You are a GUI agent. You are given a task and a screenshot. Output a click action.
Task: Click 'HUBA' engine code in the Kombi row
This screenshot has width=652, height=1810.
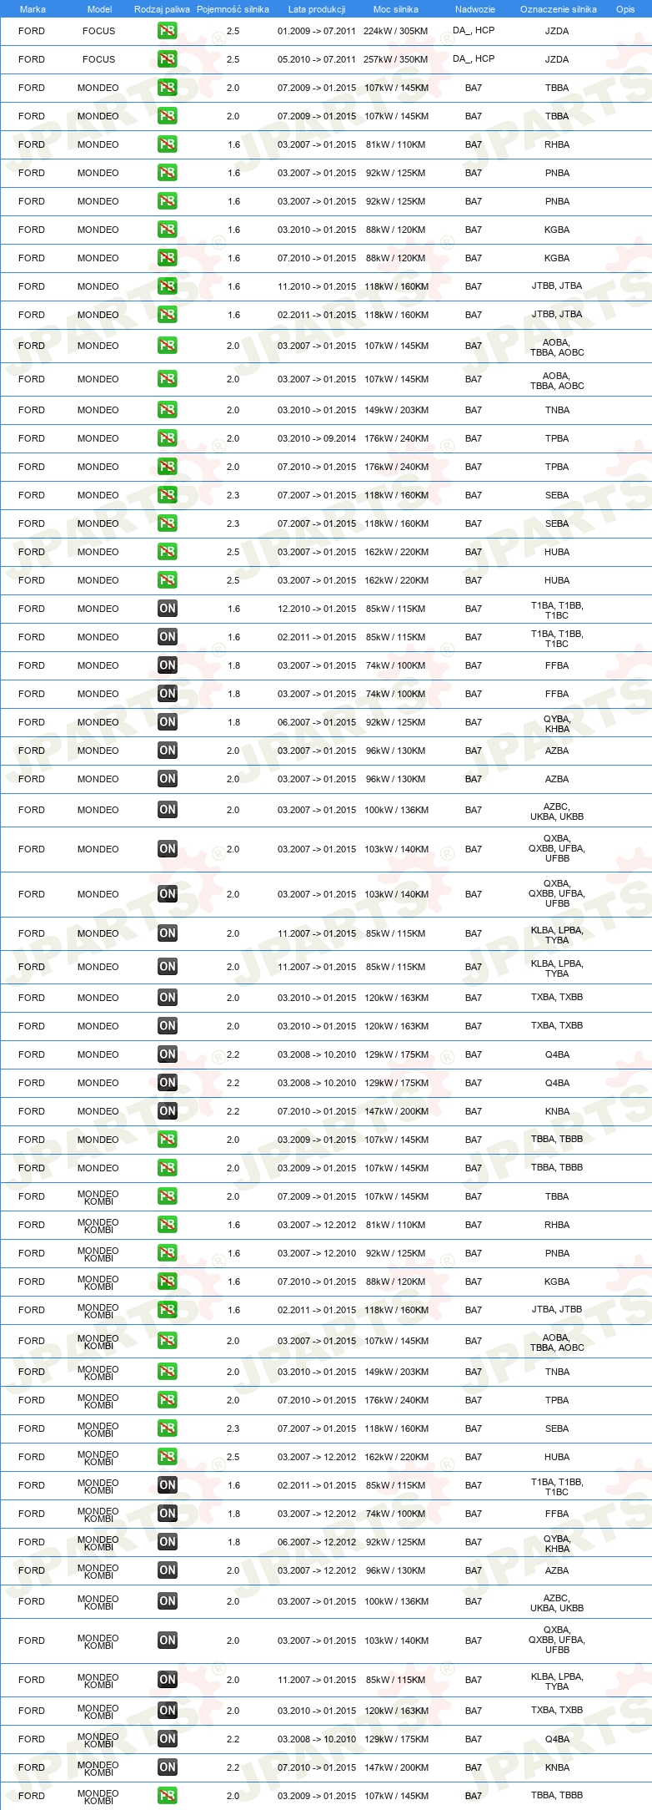pos(557,1457)
